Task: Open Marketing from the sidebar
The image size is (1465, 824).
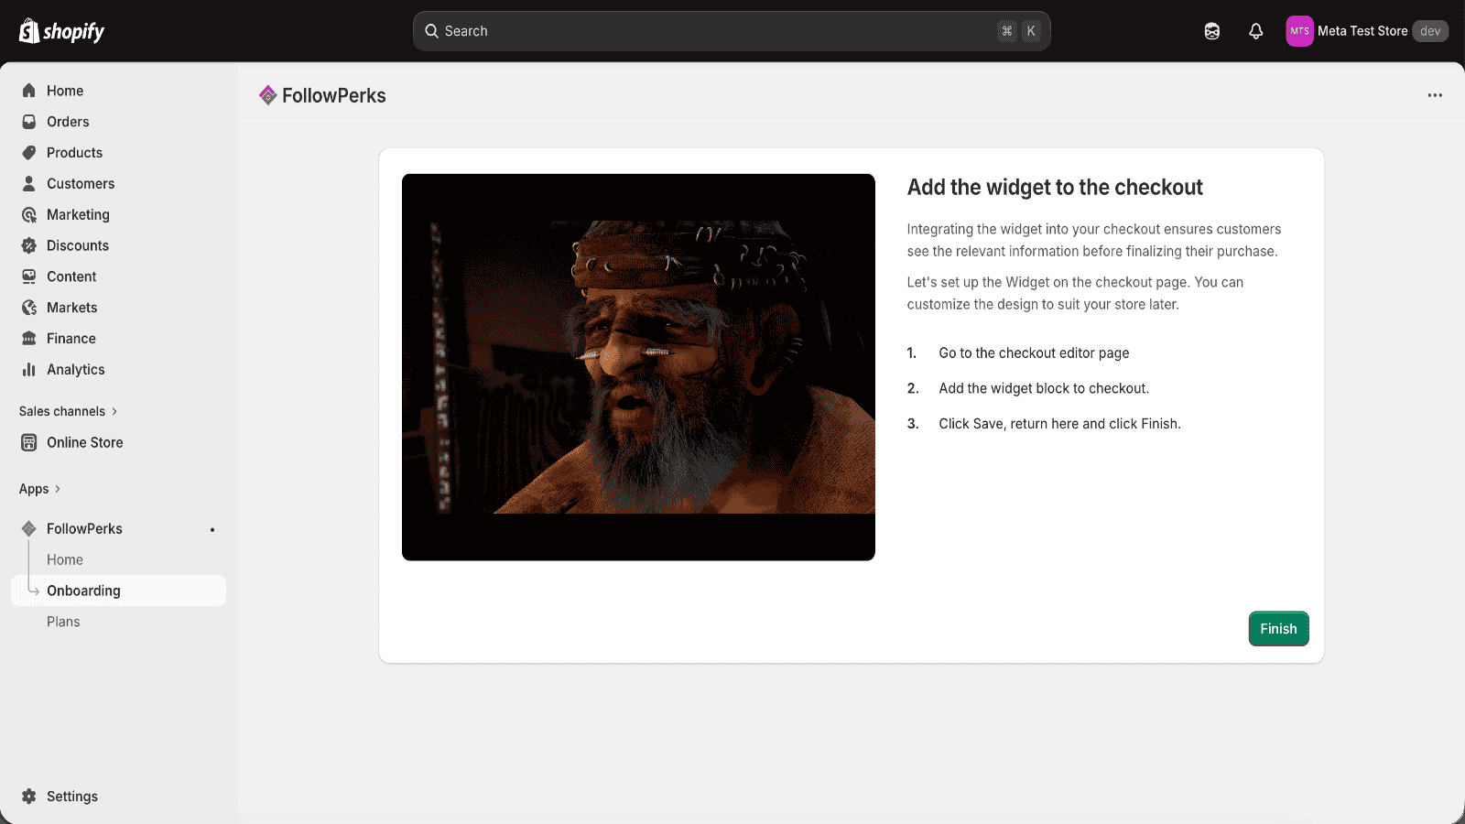Action: (x=118, y=215)
